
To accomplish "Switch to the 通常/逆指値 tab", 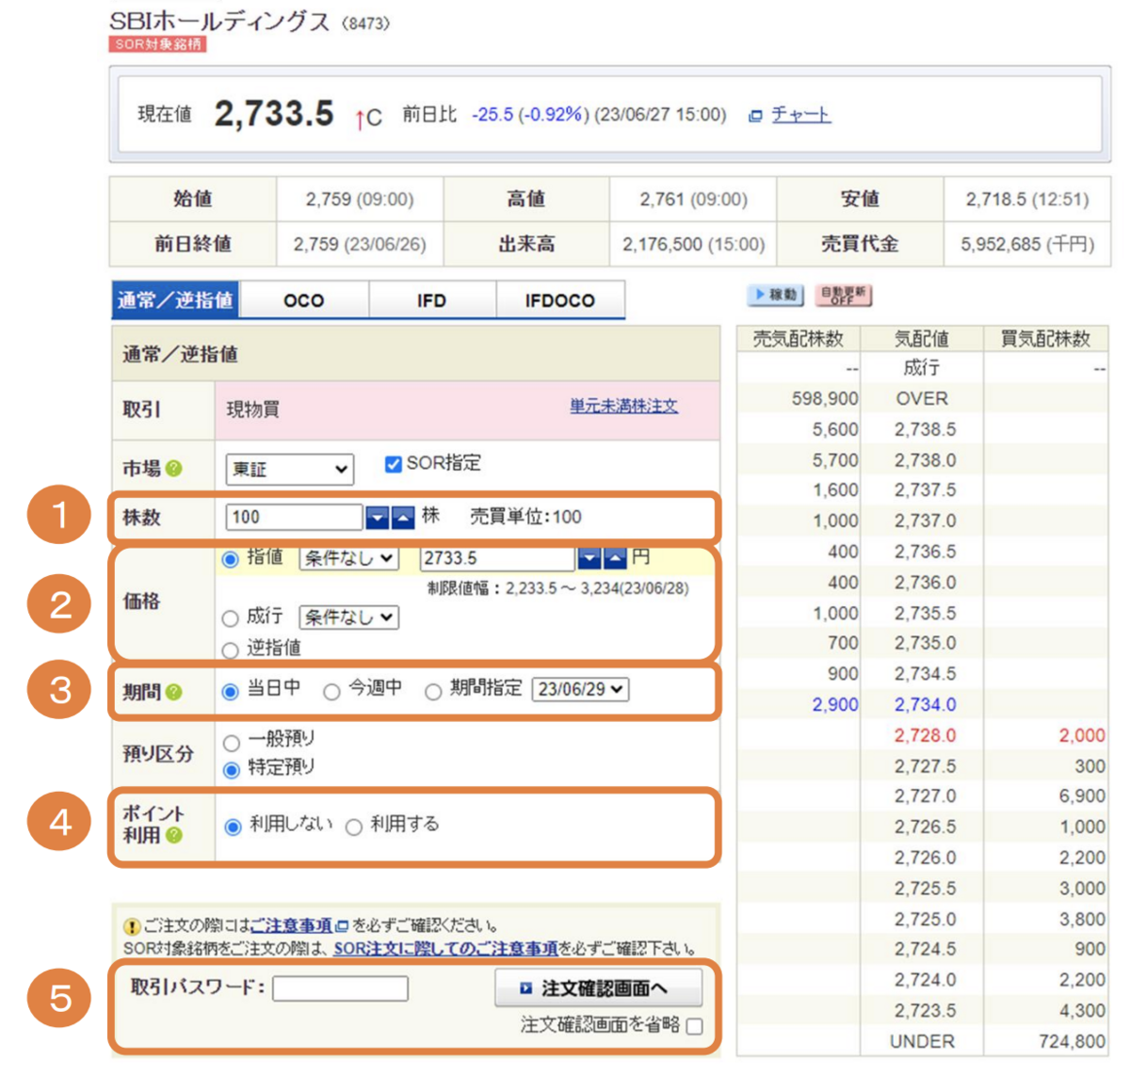I will coord(175,300).
